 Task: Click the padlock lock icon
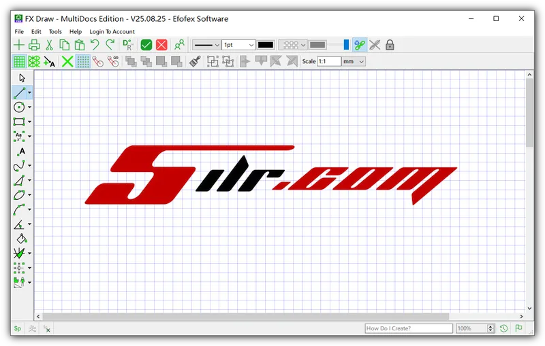(390, 45)
